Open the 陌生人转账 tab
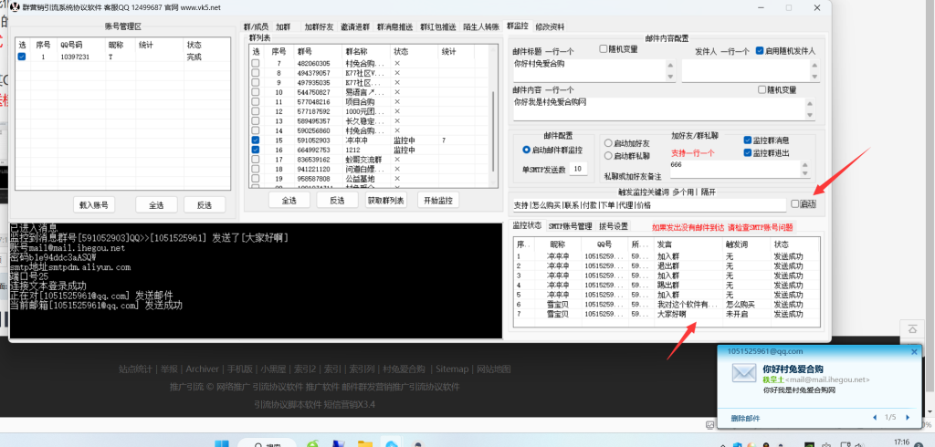 click(481, 26)
